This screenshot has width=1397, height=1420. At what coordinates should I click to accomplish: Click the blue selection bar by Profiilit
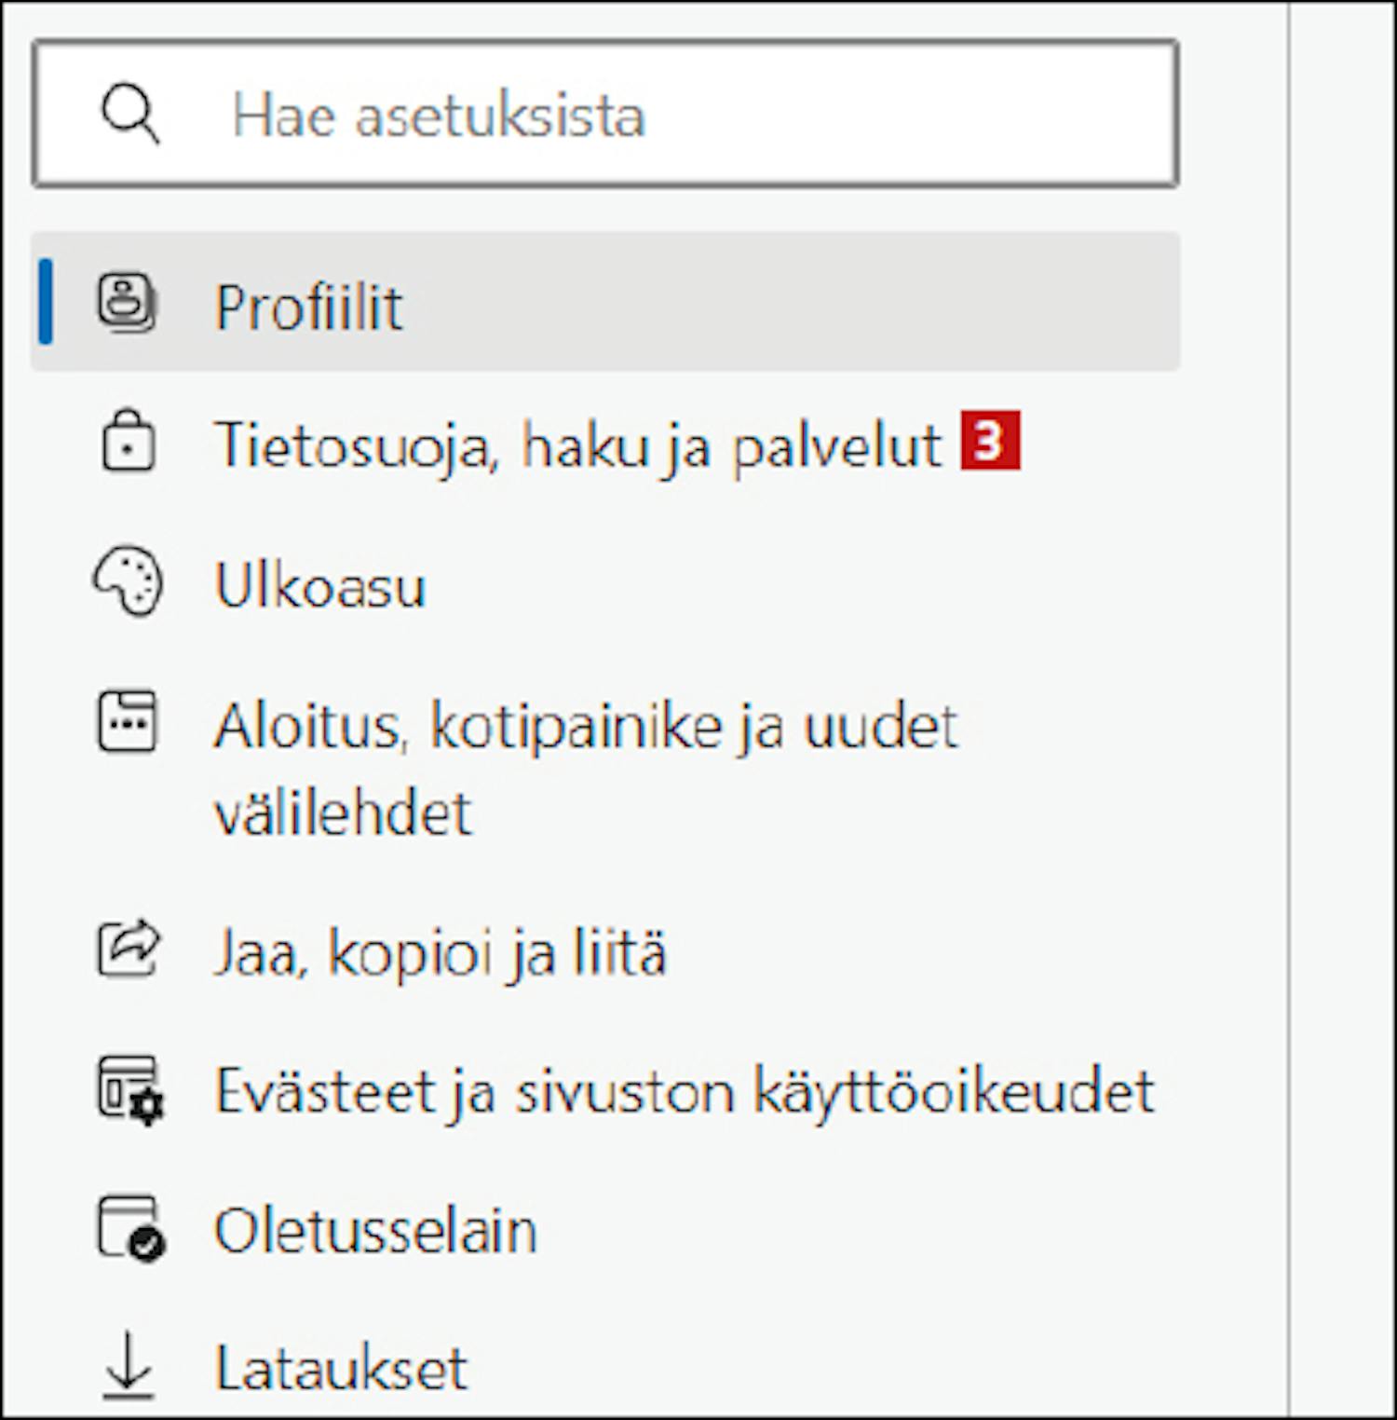pos(46,302)
